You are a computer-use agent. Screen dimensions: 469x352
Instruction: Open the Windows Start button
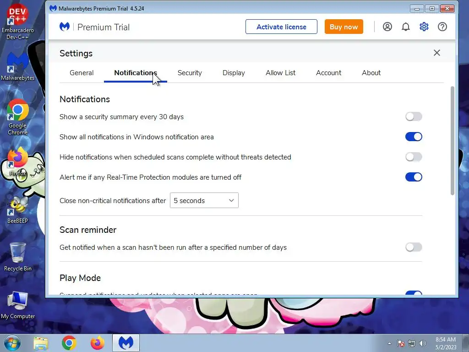pos(12,343)
